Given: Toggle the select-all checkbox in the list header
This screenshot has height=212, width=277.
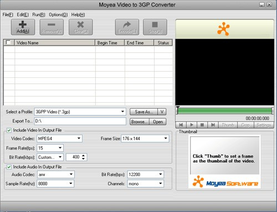Looking at the screenshot, I should click(x=8, y=43).
